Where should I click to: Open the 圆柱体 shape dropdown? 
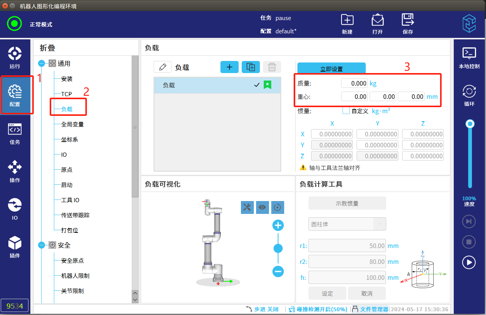347,224
